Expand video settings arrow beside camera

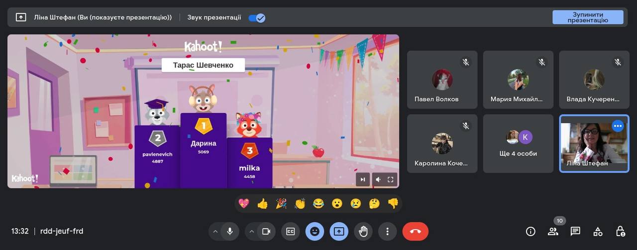251,231
